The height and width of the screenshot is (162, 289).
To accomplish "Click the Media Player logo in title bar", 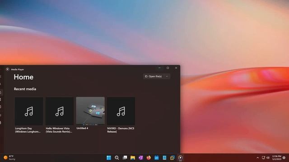I will point(7,69).
